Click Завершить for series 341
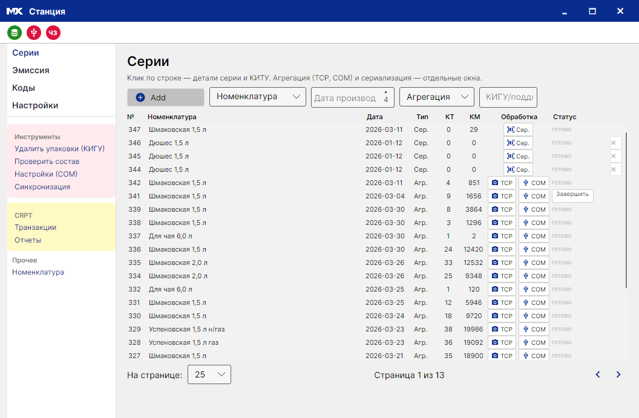 (x=572, y=195)
